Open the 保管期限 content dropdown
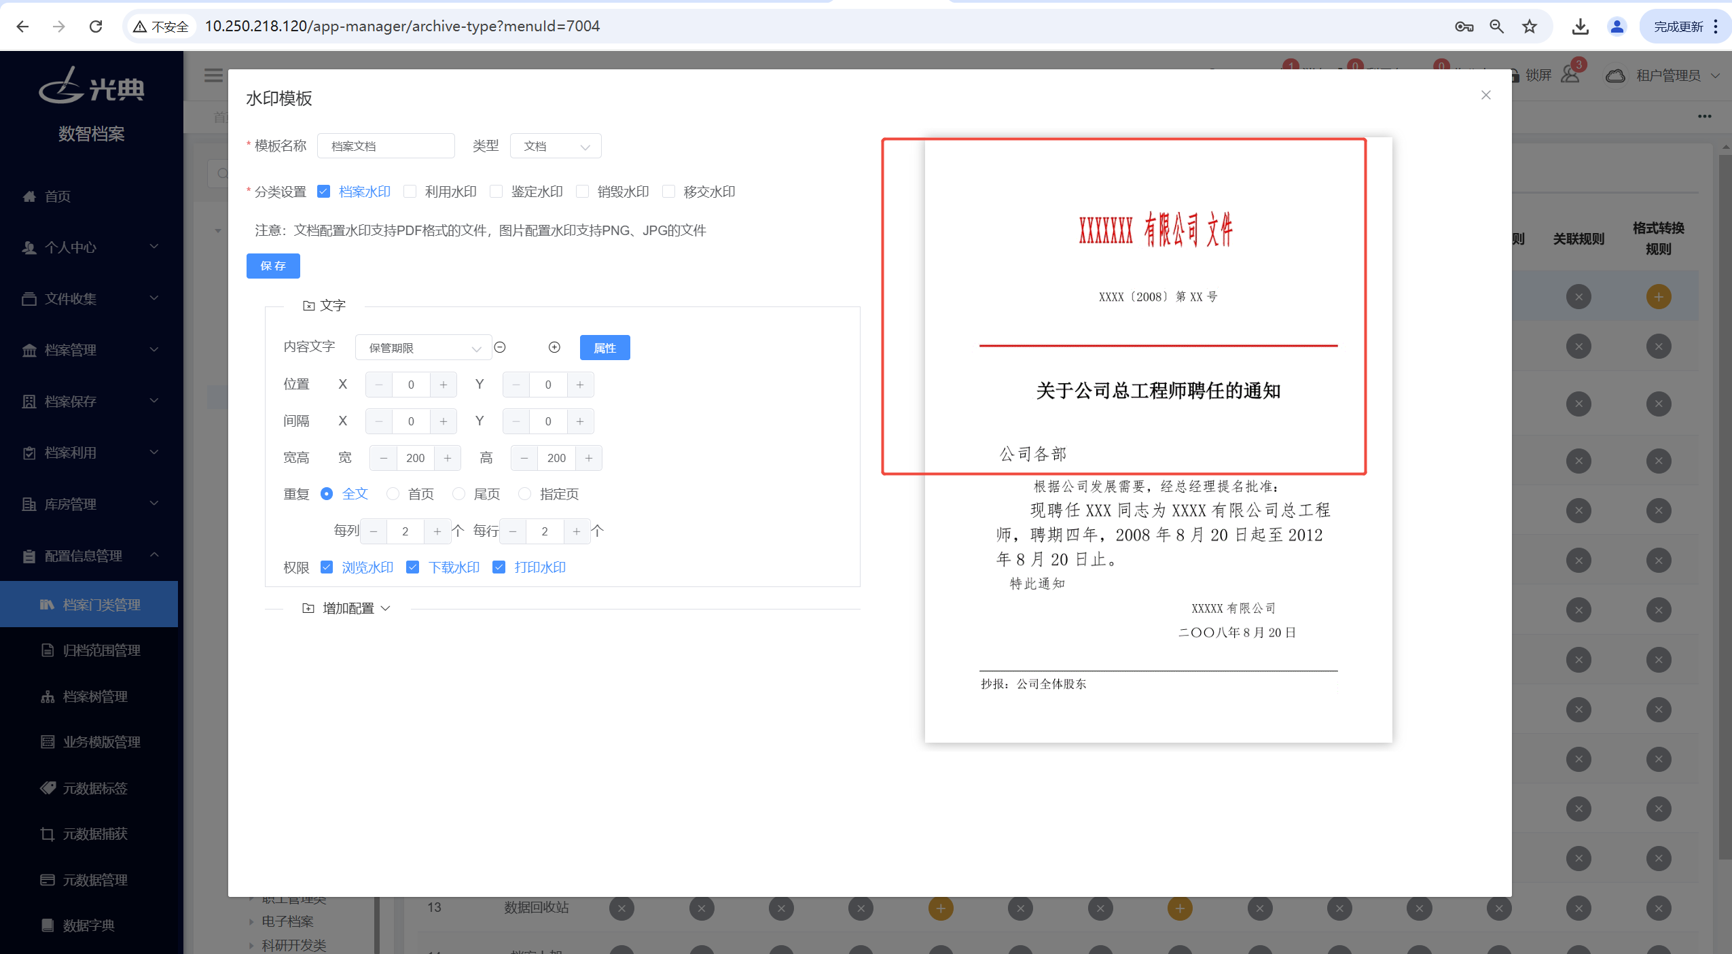This screenshot has height=954, width=1732. [x=423, y=348]
